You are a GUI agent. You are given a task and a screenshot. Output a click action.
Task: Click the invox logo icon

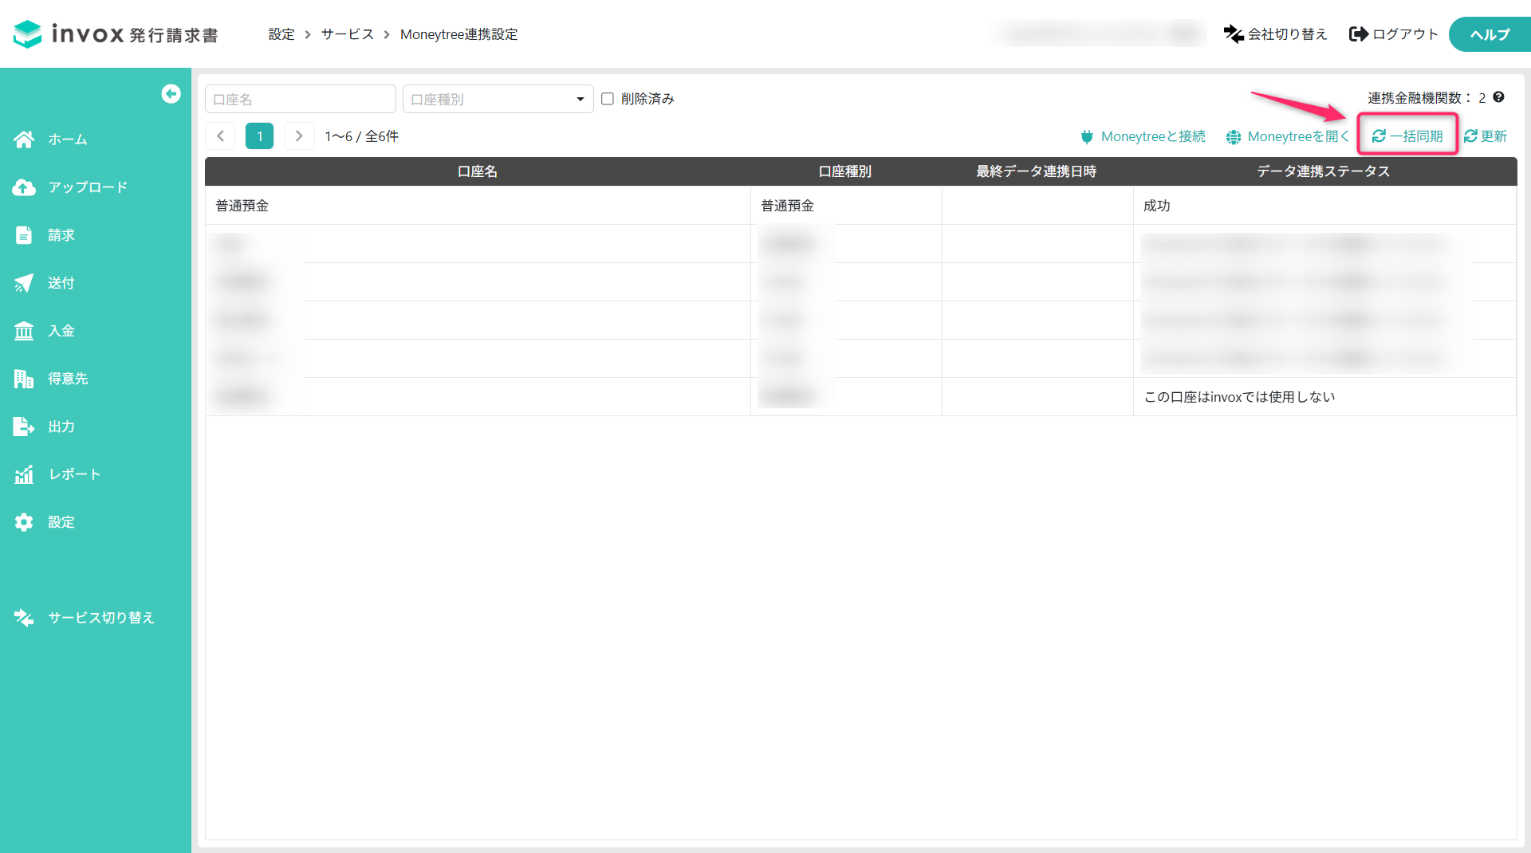(x=28, y=33)
